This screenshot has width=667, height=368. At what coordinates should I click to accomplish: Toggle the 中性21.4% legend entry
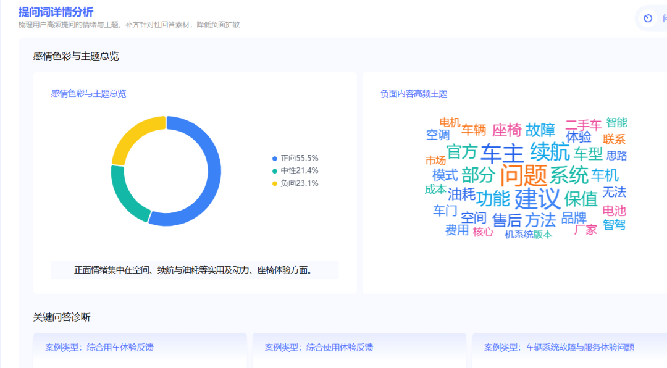299,171
